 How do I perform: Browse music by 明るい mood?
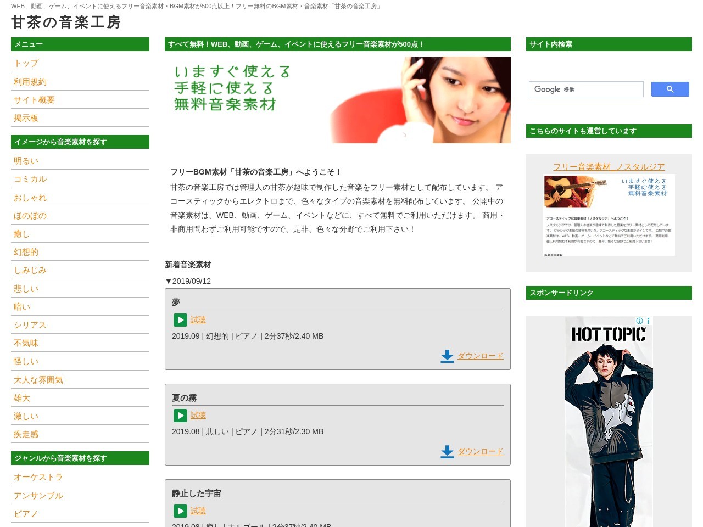26,161
